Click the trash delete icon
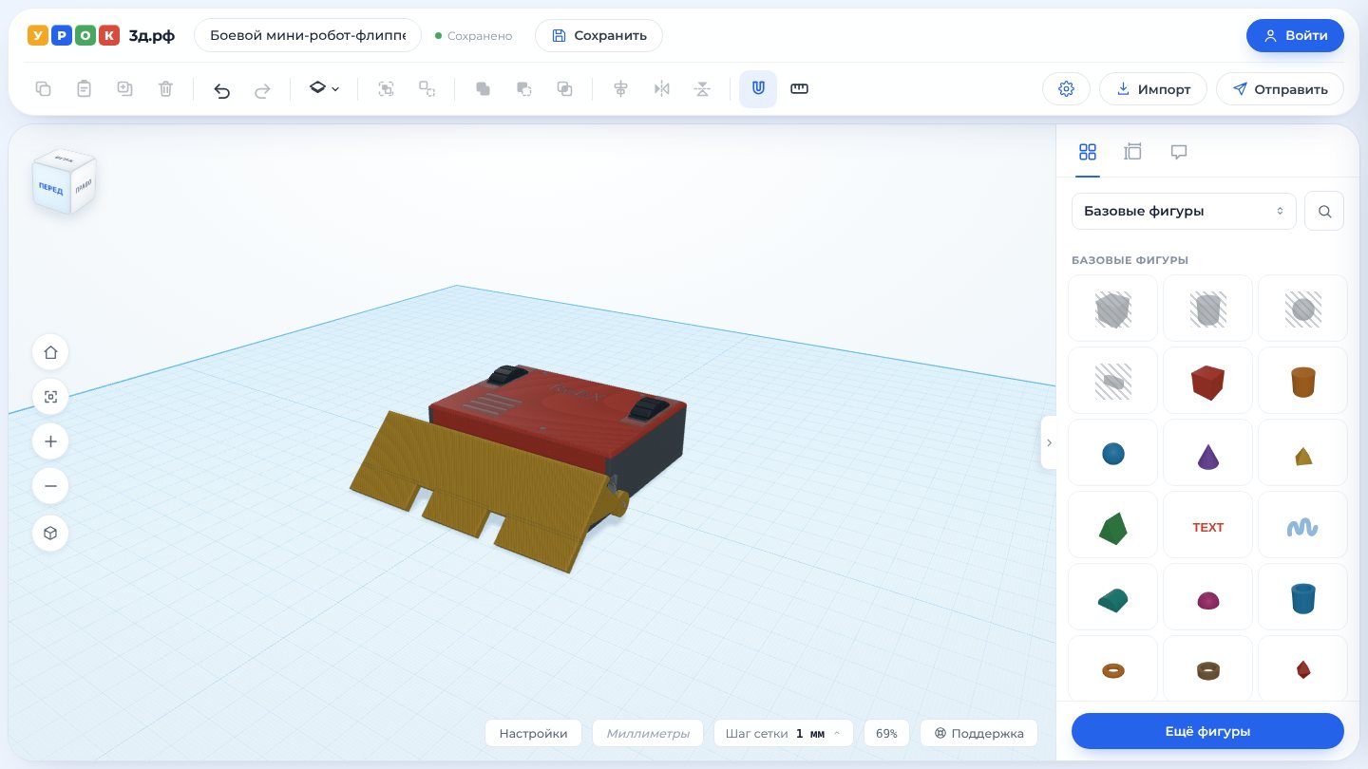1368x769 pixels. point(165,89)
